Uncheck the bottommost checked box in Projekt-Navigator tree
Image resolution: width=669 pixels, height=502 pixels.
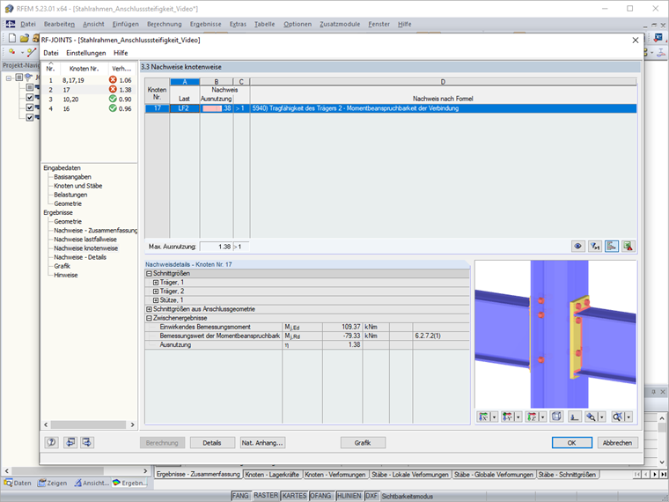[x=29, y=117]
